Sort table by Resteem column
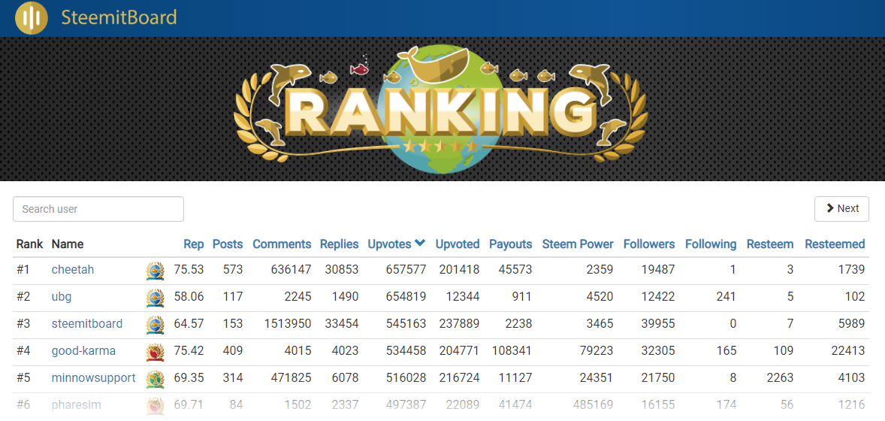The width and height of the screenshot is (885, 421). pyautogui.click(x=770, y=244)
